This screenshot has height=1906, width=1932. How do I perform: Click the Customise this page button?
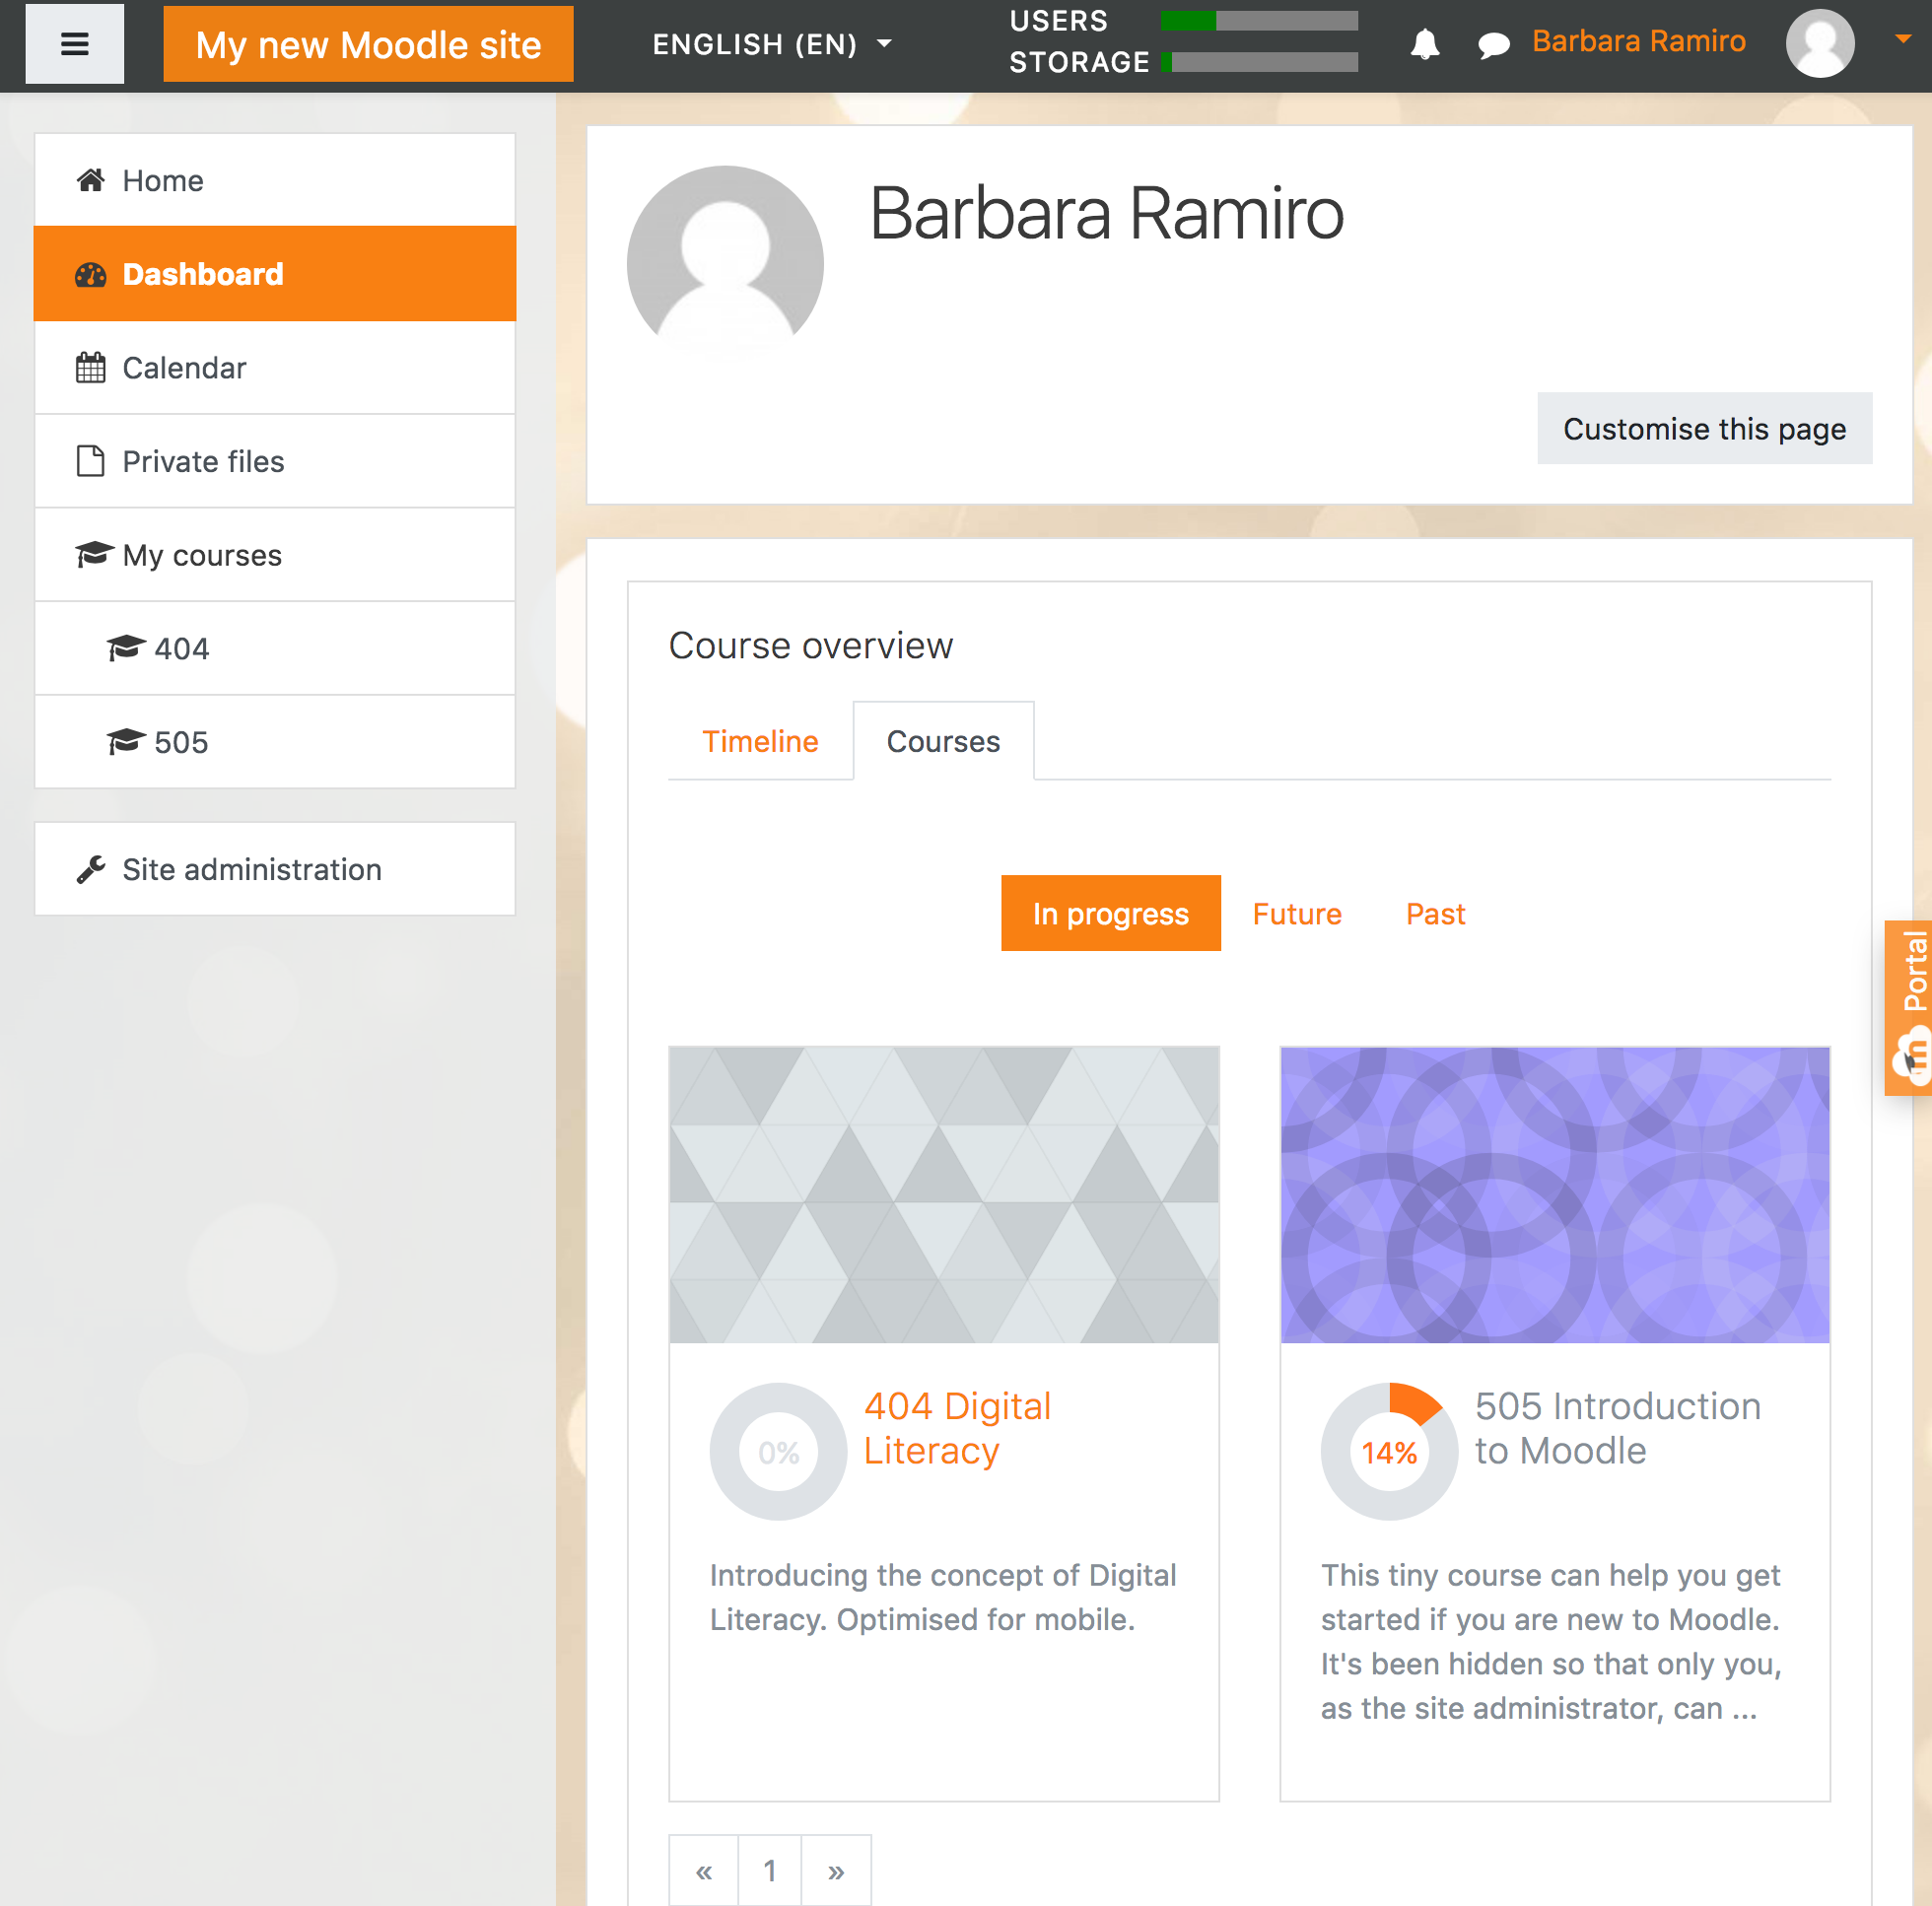point(1704,428)
